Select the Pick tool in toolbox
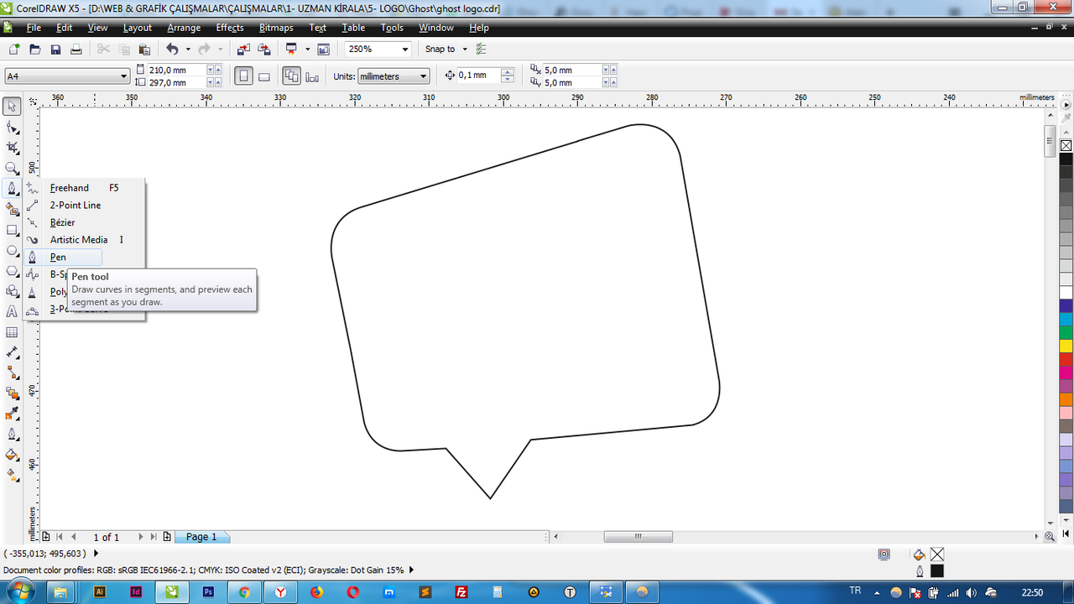The width and height of the screenshot is (1074, 604). pyautogui.click(x=12, y=107)
